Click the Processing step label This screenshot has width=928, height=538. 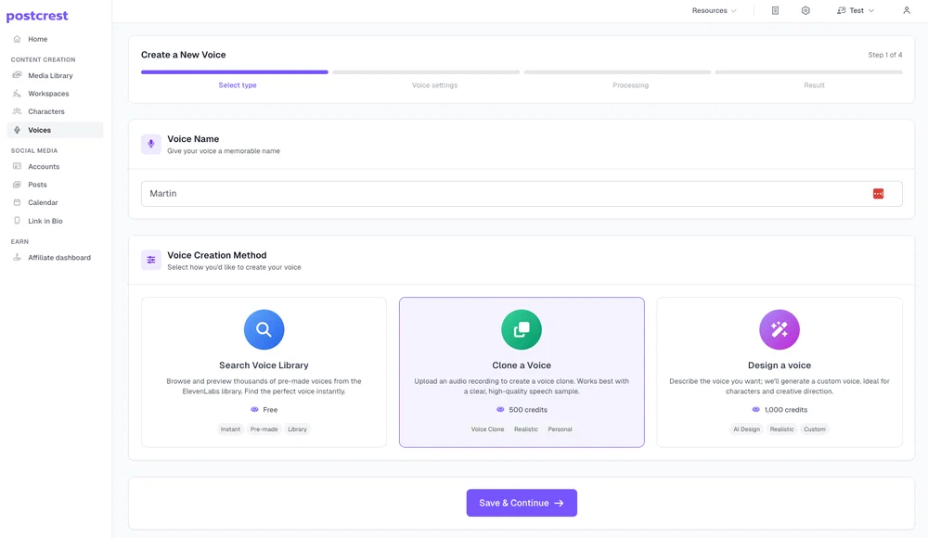(x=630, y=85)
